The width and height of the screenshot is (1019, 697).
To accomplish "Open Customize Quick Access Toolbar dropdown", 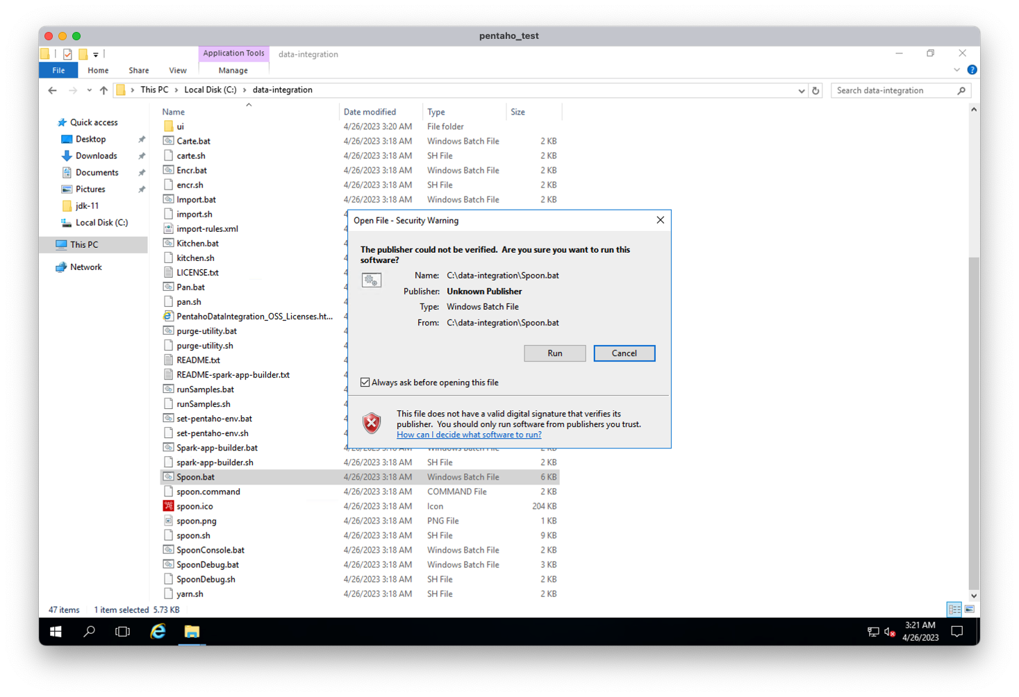I will pyautogui.click(x=96, y=54).
